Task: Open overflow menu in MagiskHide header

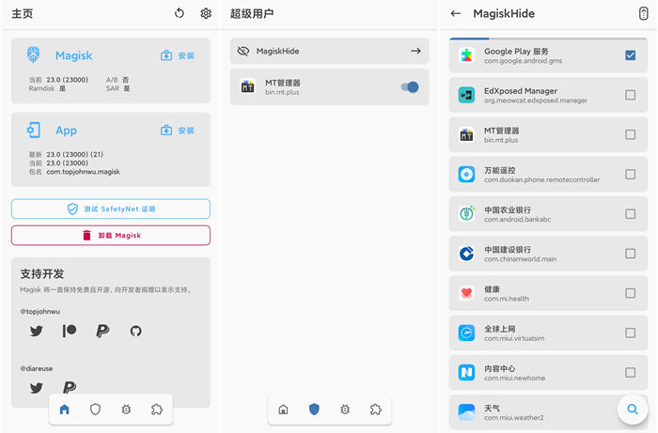Action: pyautogui.click(x=643, y=13)
